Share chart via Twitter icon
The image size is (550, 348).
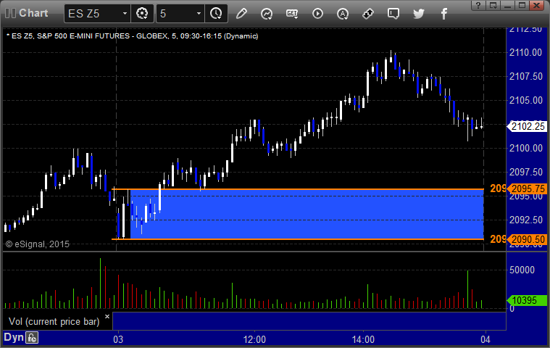pyautogui.click(x=418, y=14)
